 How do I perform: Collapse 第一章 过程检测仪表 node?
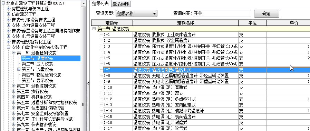pyautogui.click(x=13, y=53)
